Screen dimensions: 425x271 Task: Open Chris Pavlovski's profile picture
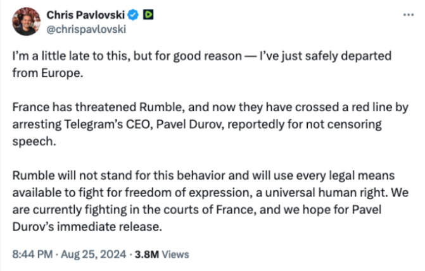26,21
